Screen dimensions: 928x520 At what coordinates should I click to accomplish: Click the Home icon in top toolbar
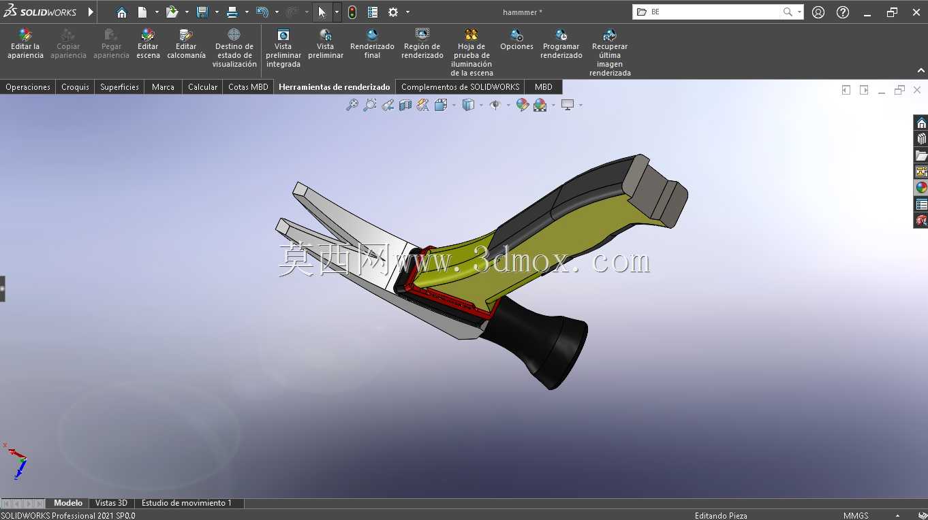(x=121, y=12)
